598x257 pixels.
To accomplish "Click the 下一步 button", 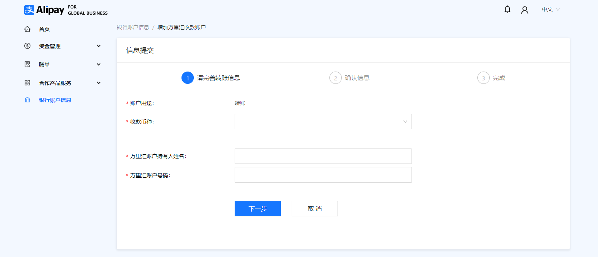I will point(257,208).
